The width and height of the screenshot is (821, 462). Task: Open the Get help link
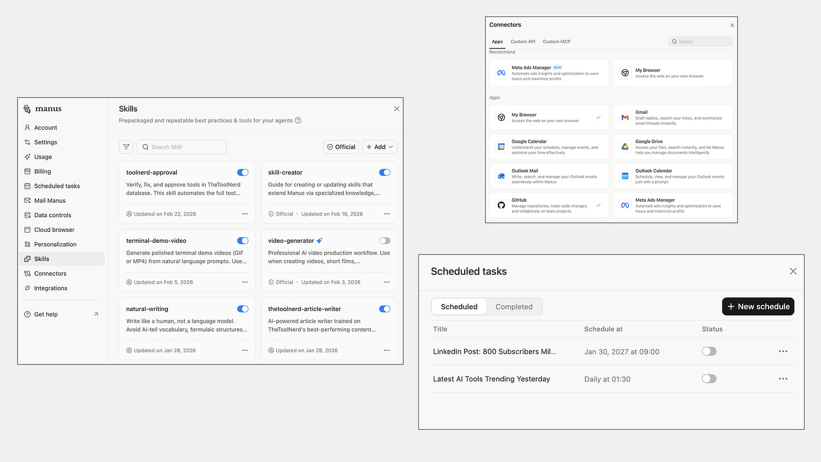[61, 314]
